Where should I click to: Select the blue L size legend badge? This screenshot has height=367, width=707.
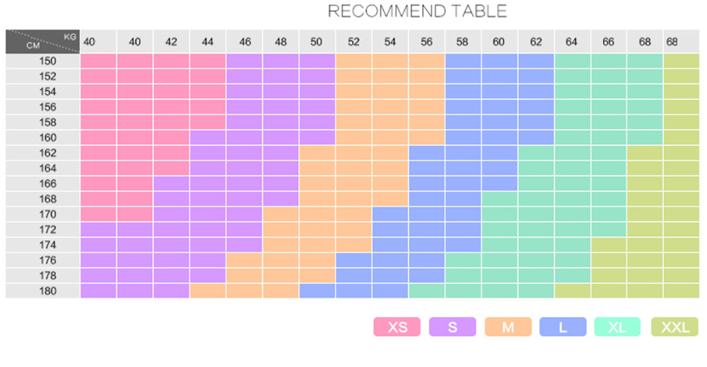coord(563,327)
